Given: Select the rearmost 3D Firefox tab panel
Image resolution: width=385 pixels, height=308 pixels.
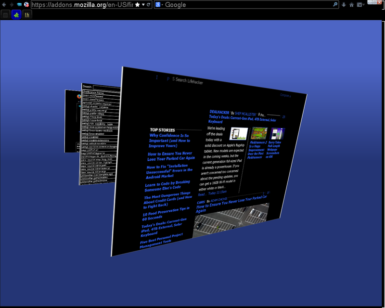Looking at the screenshot, I should [x=72, y=121].
